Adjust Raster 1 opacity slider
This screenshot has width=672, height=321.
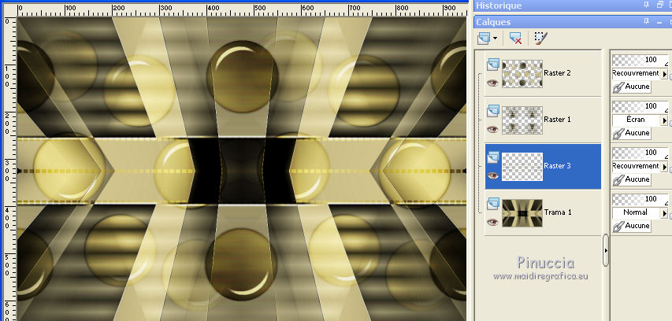[640, 106]
